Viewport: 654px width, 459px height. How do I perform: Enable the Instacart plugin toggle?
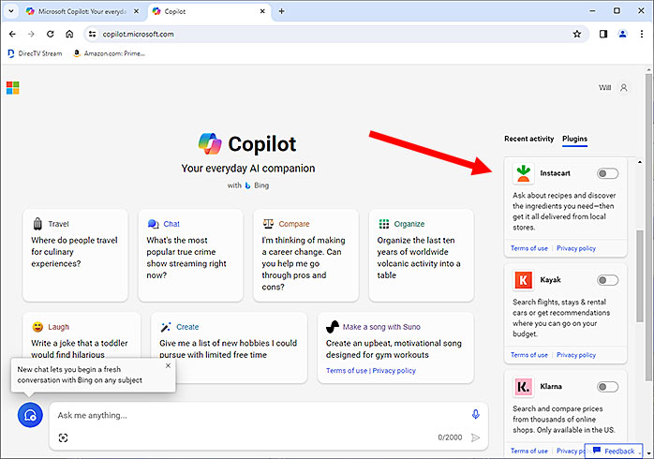(x=607, y=173)
